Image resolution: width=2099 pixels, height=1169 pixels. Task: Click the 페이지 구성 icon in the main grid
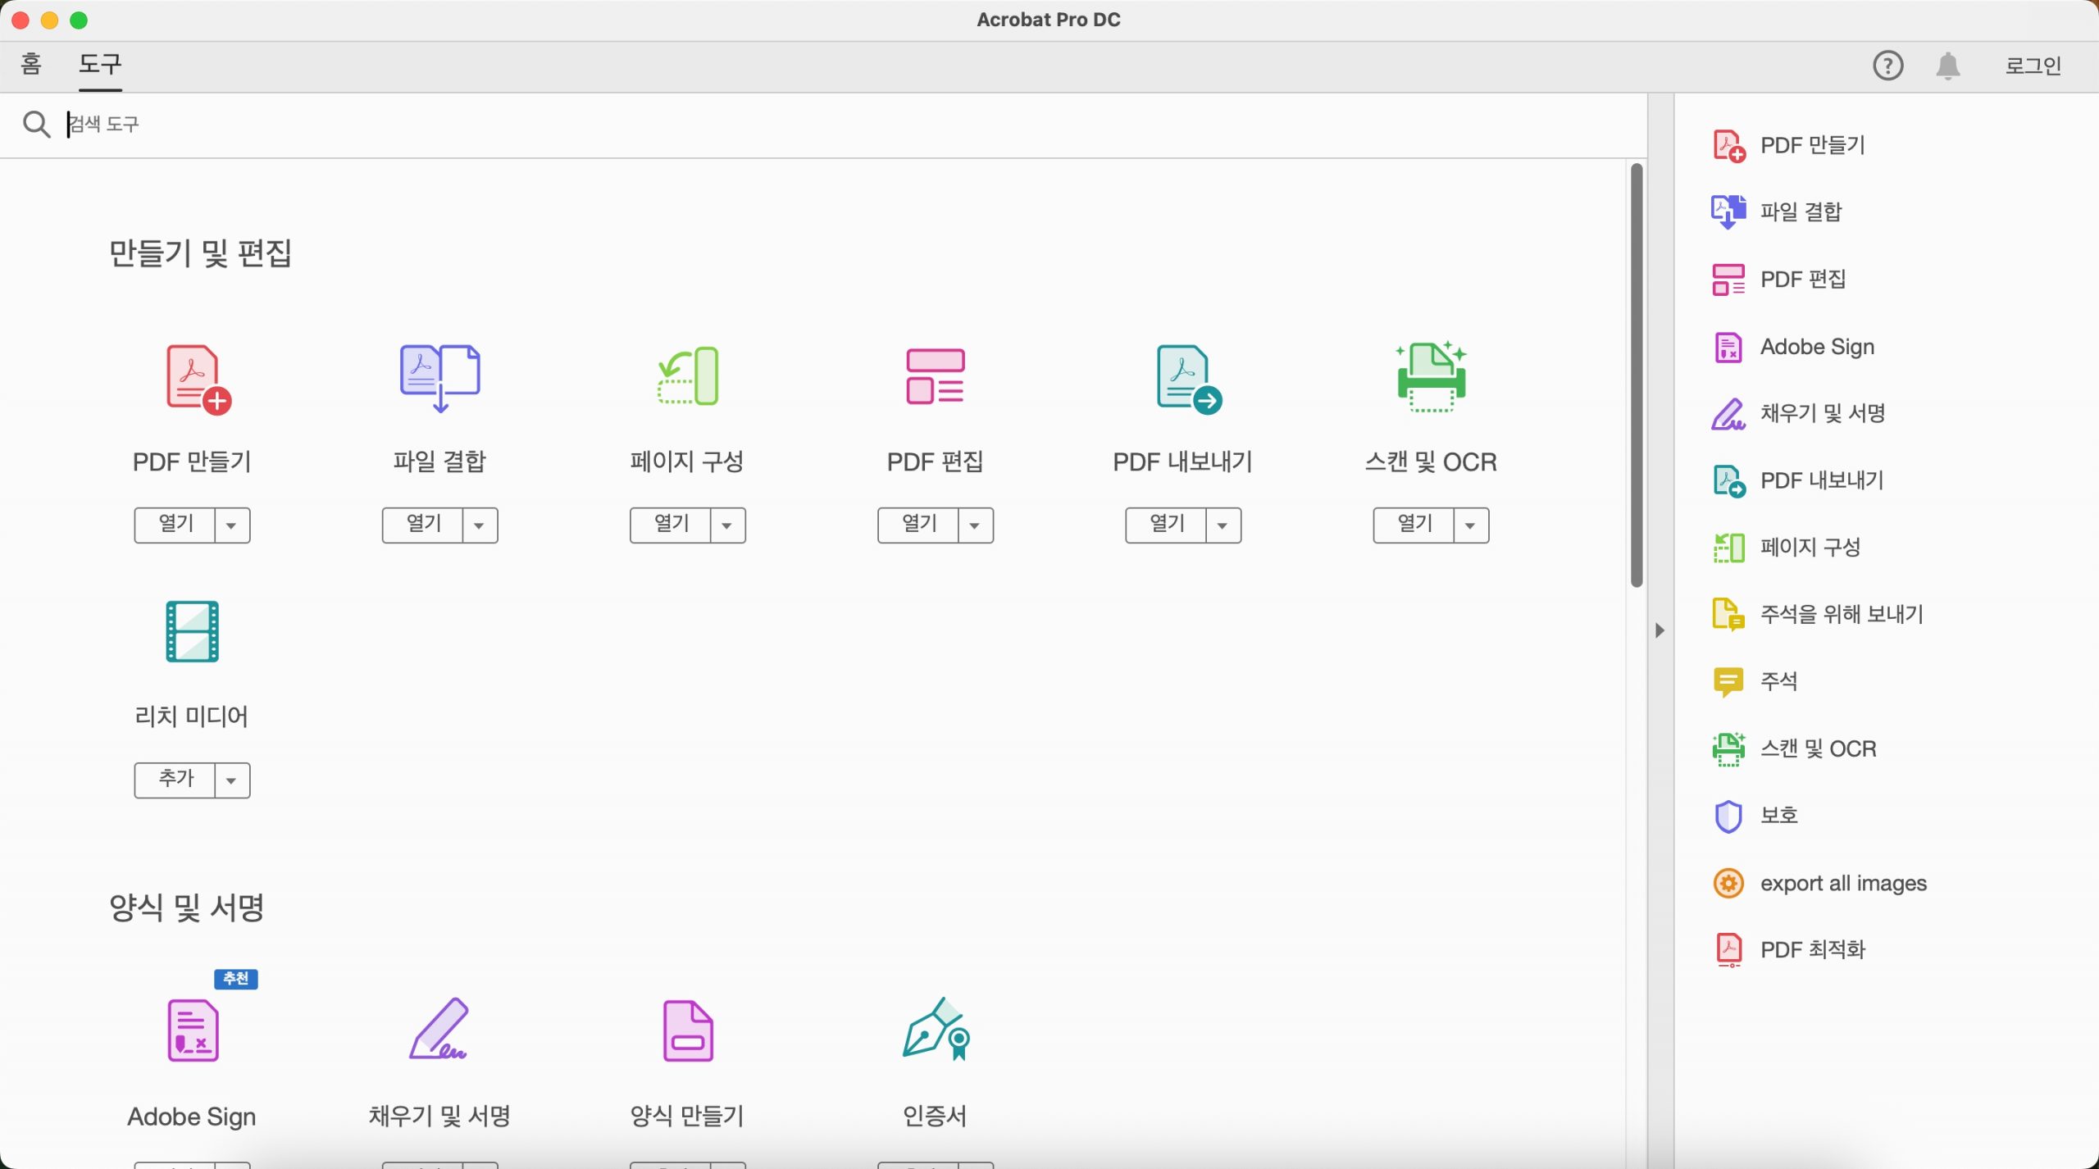click(688, 376)
